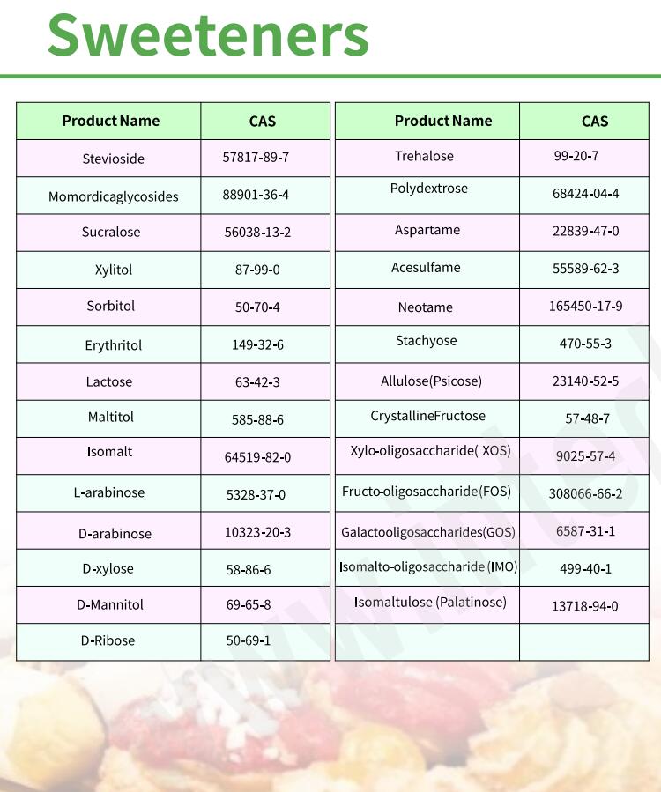Image resolution: width=661 pixels, height=792 pixels.
Task: Select CAS number 57-48-7 for CrystallineFructose
Action: [587, 419]
